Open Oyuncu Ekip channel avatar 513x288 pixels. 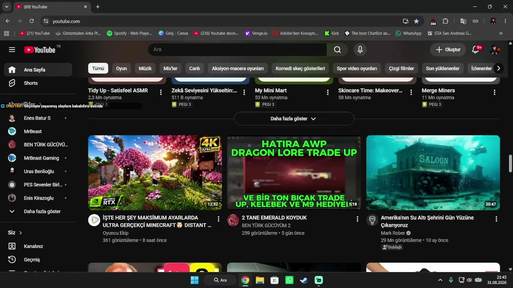(x=94, y=220)
